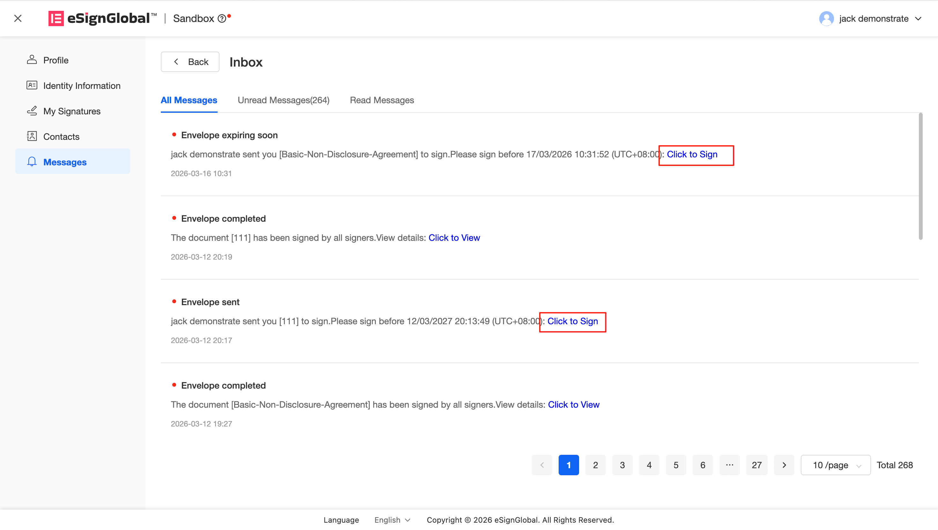Open Contacts in the sidebar
Image resolution: width=938 pixels, height=530 pixels.
(x=61, y=137)
